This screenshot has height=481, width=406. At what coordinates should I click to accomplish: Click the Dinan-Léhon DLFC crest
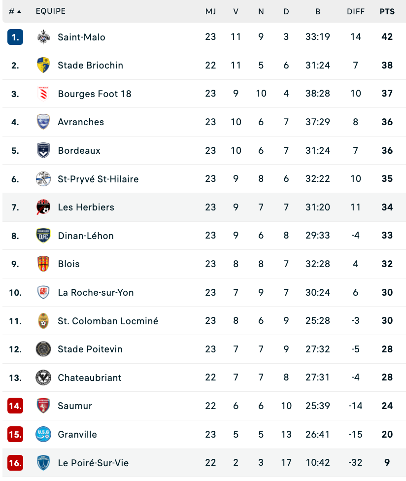pos(43,236)
